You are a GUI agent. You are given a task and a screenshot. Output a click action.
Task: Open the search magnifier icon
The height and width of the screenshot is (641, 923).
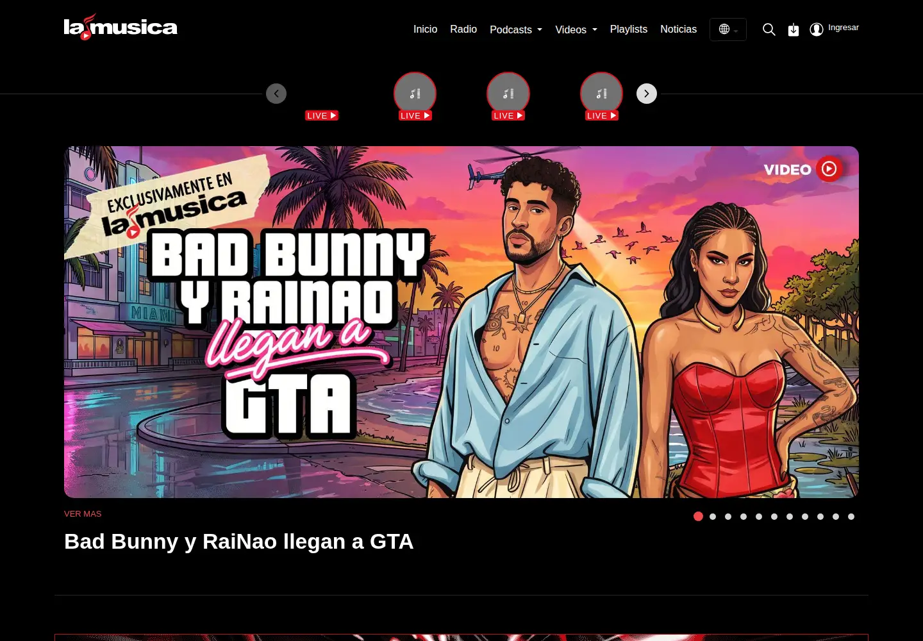coord(769,29)
